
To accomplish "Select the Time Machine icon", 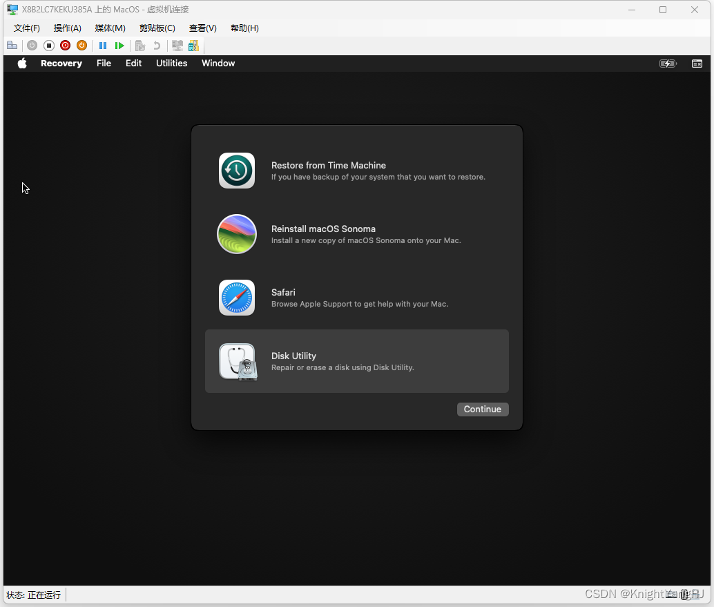I will pyautogui.click(x=237, y=171).
